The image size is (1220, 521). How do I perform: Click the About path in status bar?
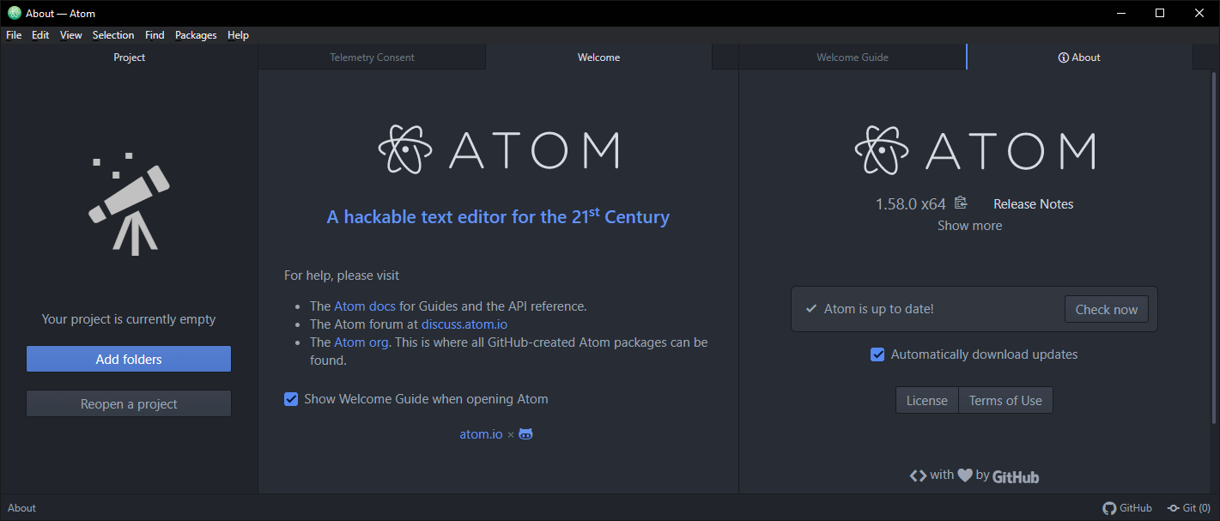click(x=22, y=508)
